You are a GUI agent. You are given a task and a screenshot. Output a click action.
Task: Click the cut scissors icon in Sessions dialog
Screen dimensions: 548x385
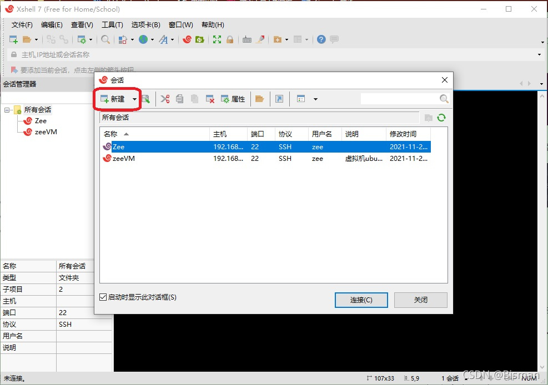pyautogui.click(x=165, y=99)
